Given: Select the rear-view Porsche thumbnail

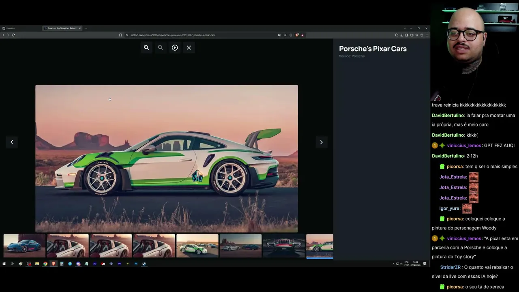Looking at the screenshot, I should tap(284, 246).
